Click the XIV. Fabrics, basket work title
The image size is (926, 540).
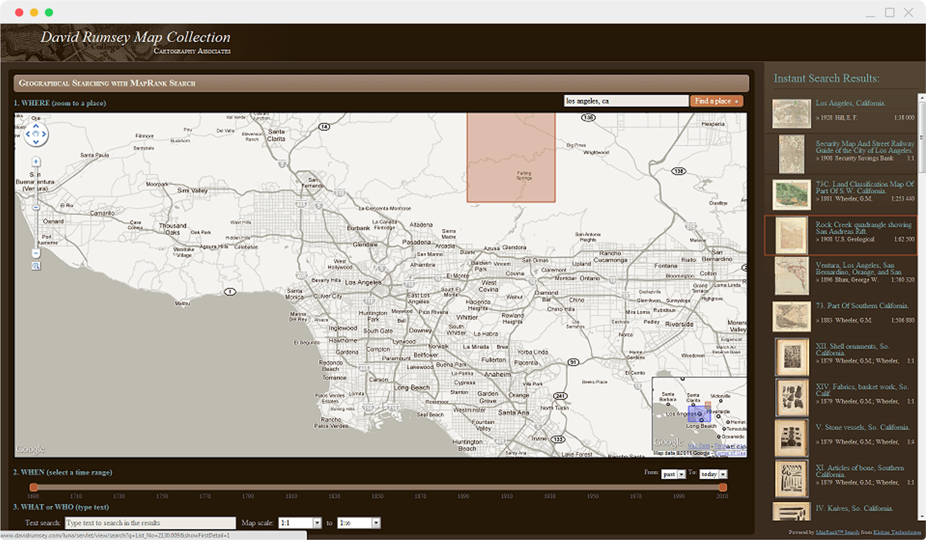click(x=862, y=390)
